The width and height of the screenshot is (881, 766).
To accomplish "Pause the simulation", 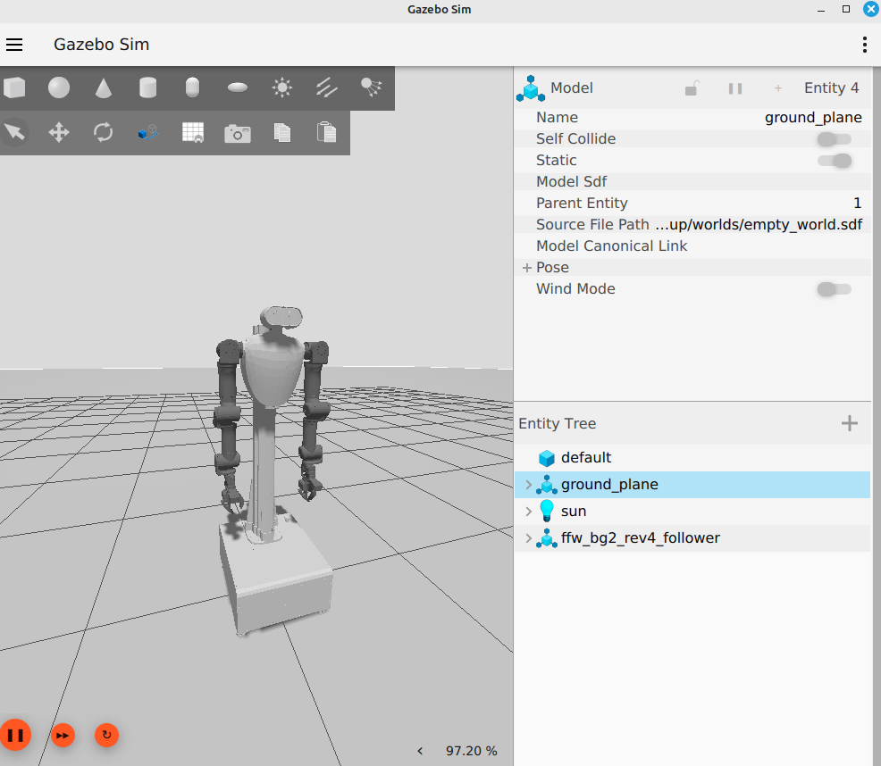I will [x=16, y=735].
